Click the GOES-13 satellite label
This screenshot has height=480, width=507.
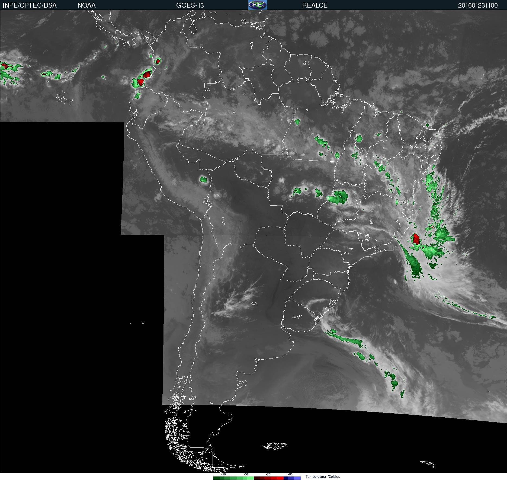click(190, 5)
